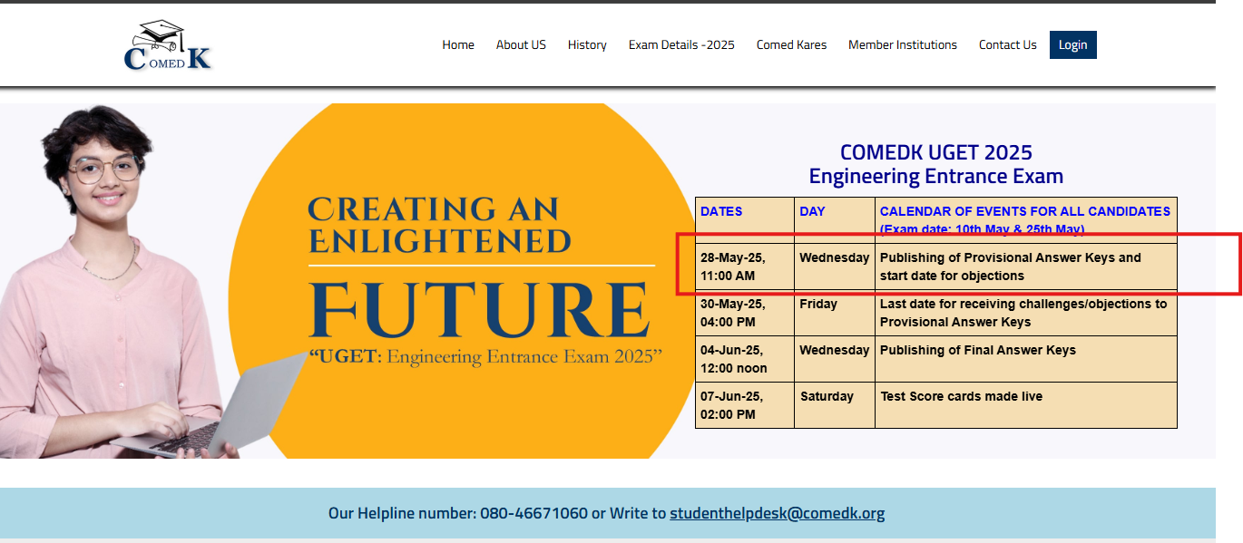The height and width of the screenshot is (543, 1243).
Task: Click the banner student photo
Action: click(x=136, y=281)
